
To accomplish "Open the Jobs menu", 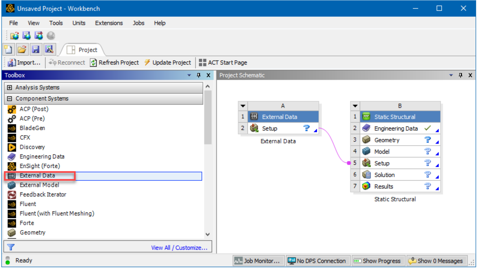I will (138, 23).
